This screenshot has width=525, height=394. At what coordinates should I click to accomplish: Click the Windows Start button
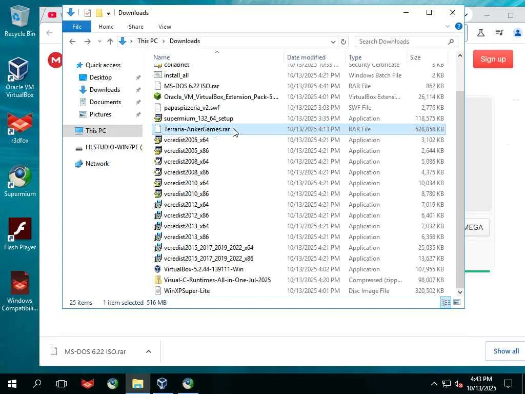coord(12,383)
